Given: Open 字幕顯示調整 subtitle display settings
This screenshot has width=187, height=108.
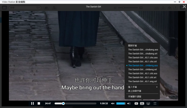Looking at the screenshot, I should click(x=135, y=97).
